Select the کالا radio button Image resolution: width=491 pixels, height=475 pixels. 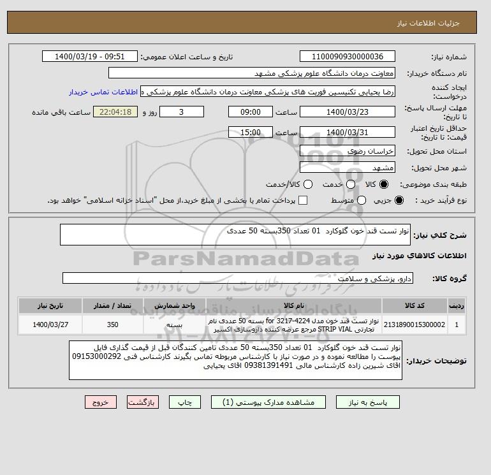(x=384, y=184)
